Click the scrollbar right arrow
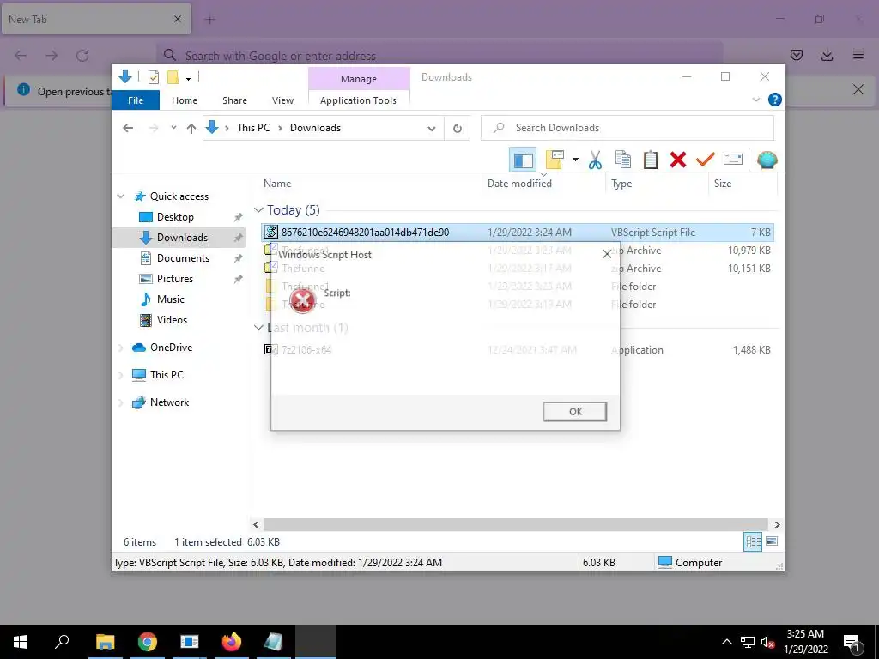This screenshot has height=659, width=879. click(777, 524)
